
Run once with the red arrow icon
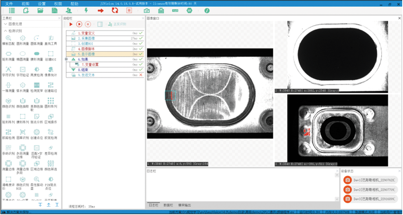coord(101,11)
